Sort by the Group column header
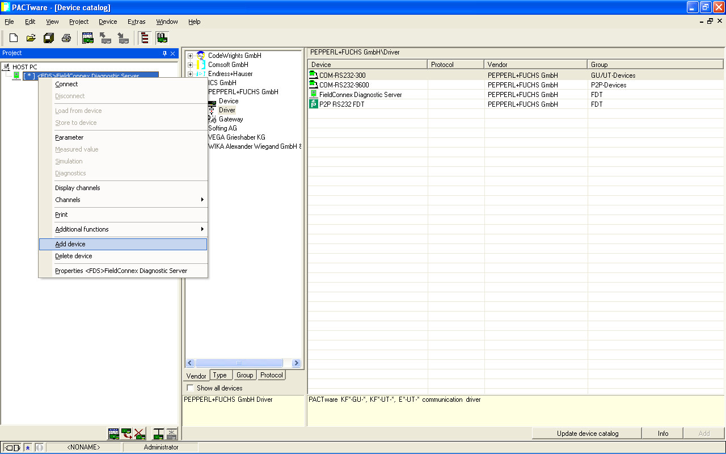Image resolution: width=726 pixels, height=454 pixels. pyautogui.click(x=656, y=65)
